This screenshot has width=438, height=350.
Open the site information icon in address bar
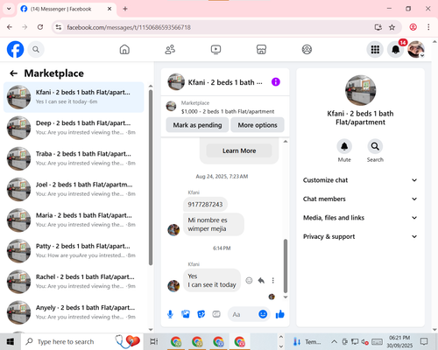point(59,27)
